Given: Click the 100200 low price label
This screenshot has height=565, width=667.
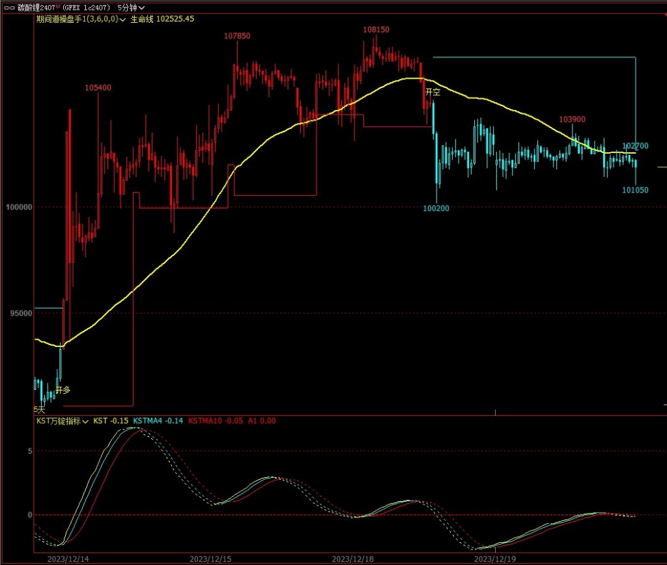Looking at the screenshot, I should 436,208.
